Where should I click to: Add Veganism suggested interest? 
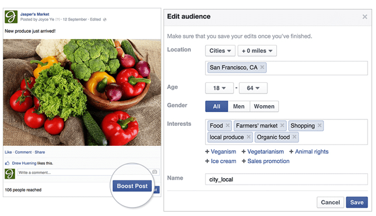point(221,151)
